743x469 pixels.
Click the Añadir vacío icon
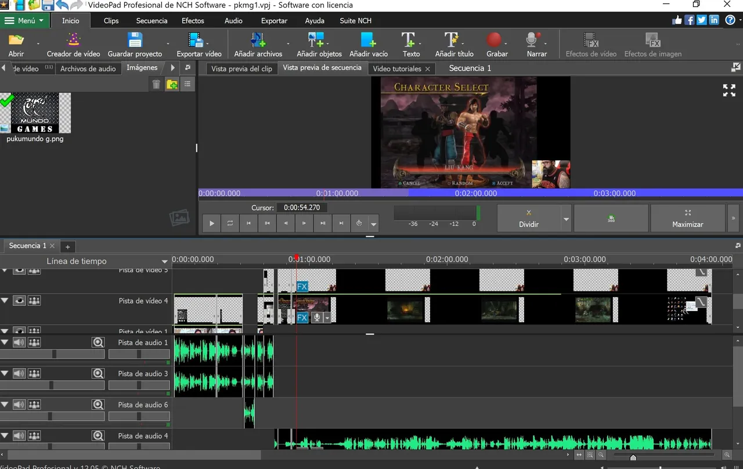(368, 40)
